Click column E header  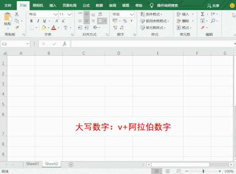[158, 53]
